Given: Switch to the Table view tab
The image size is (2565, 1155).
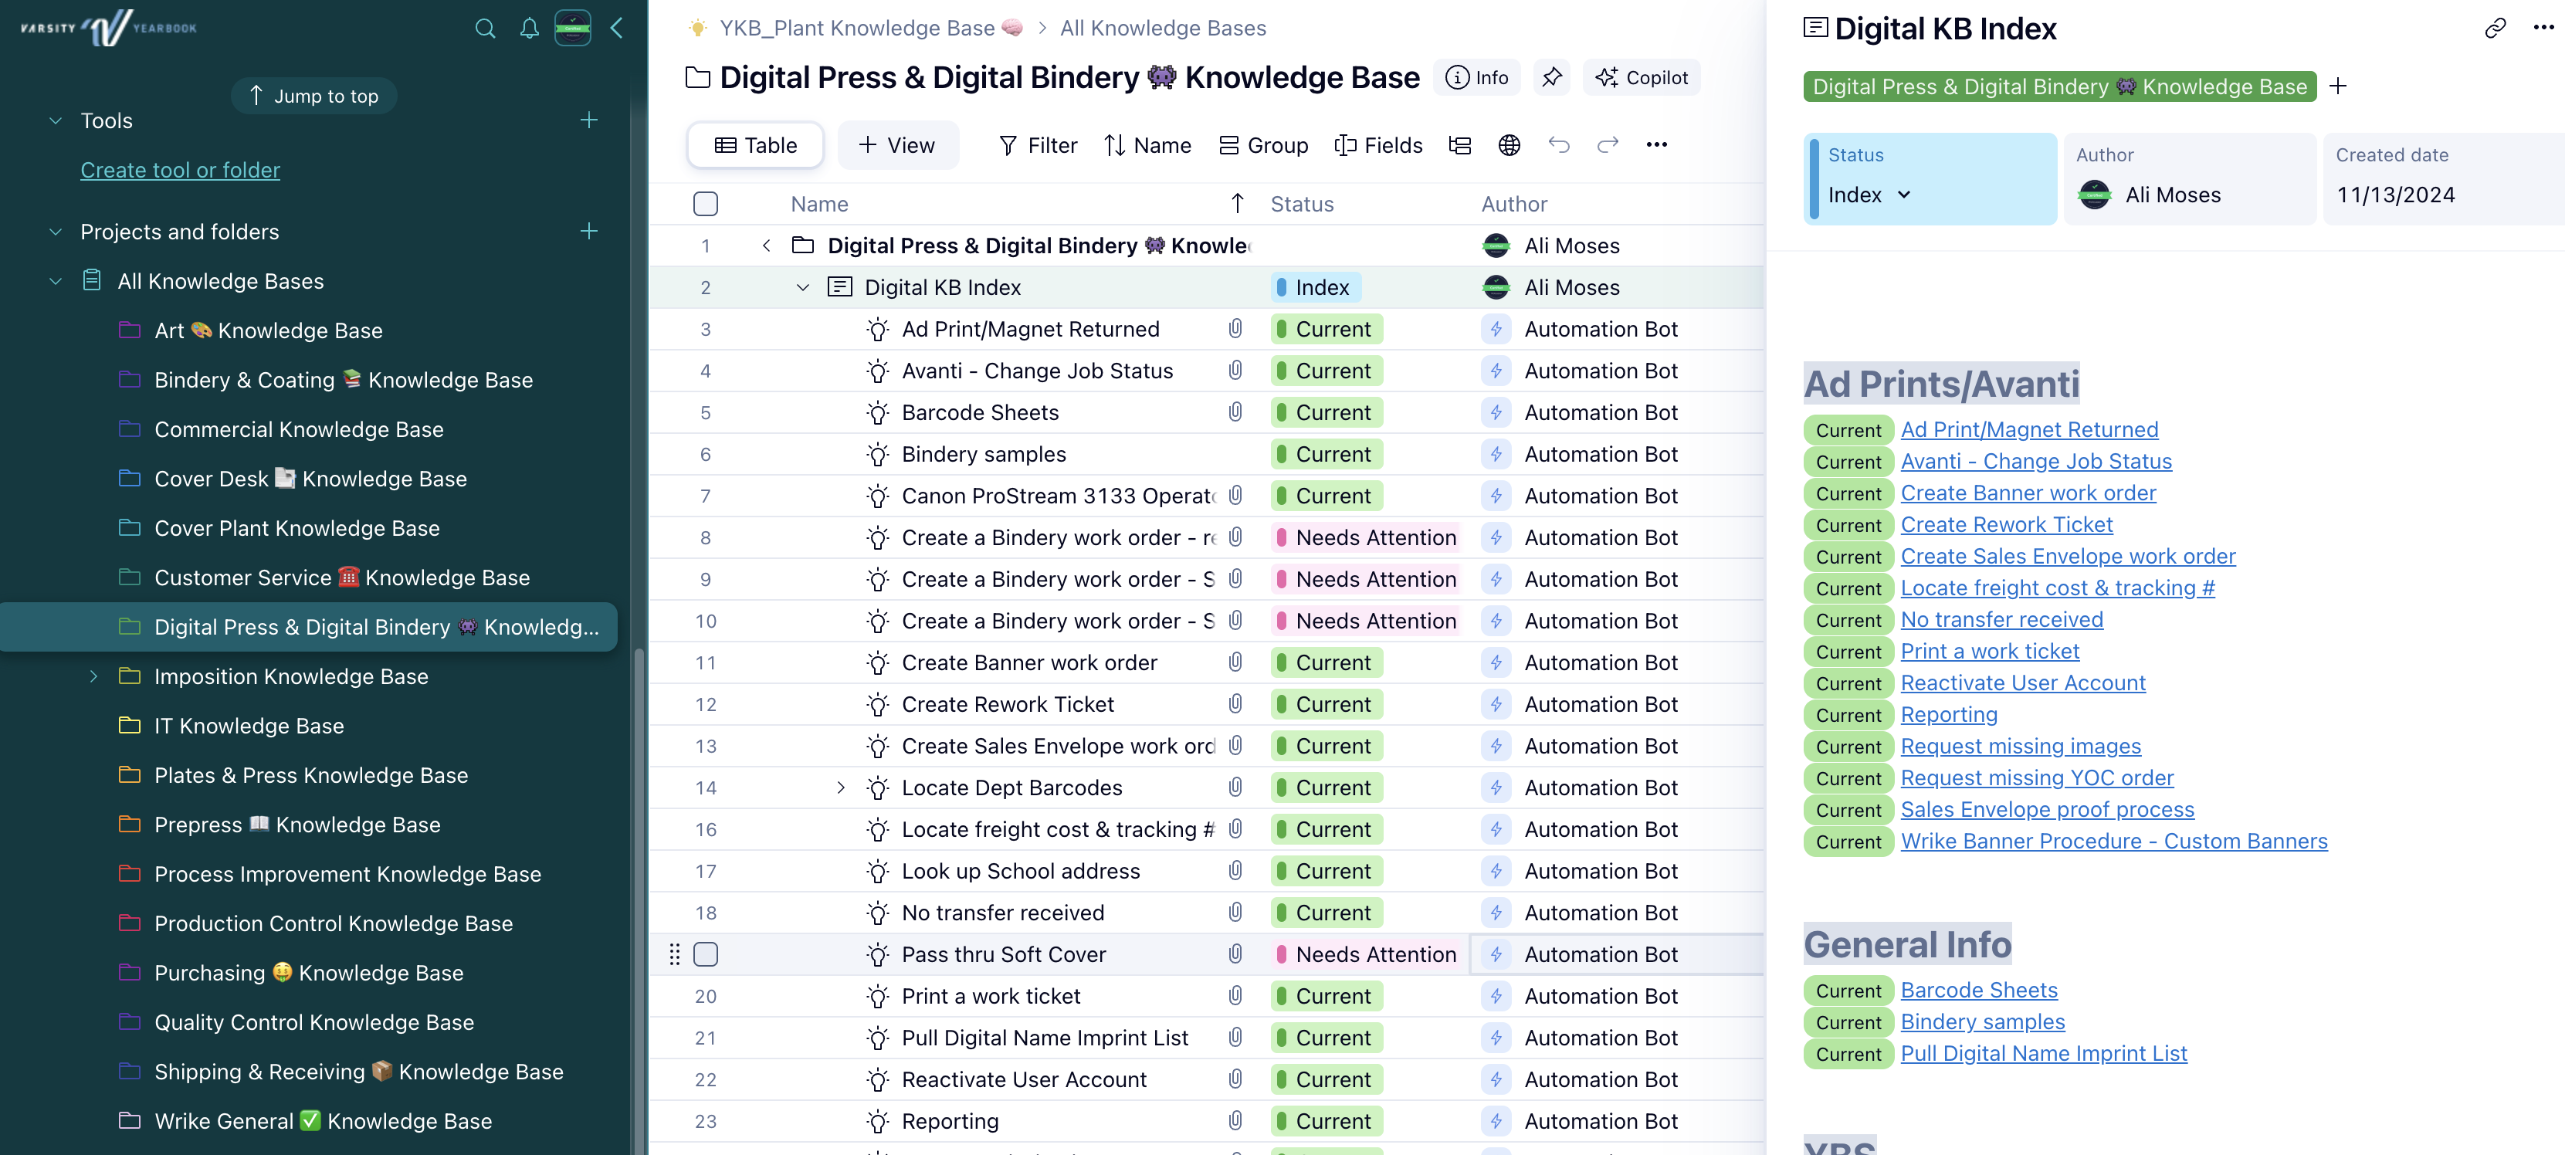Looking at the screenshot, I should 756,145.
